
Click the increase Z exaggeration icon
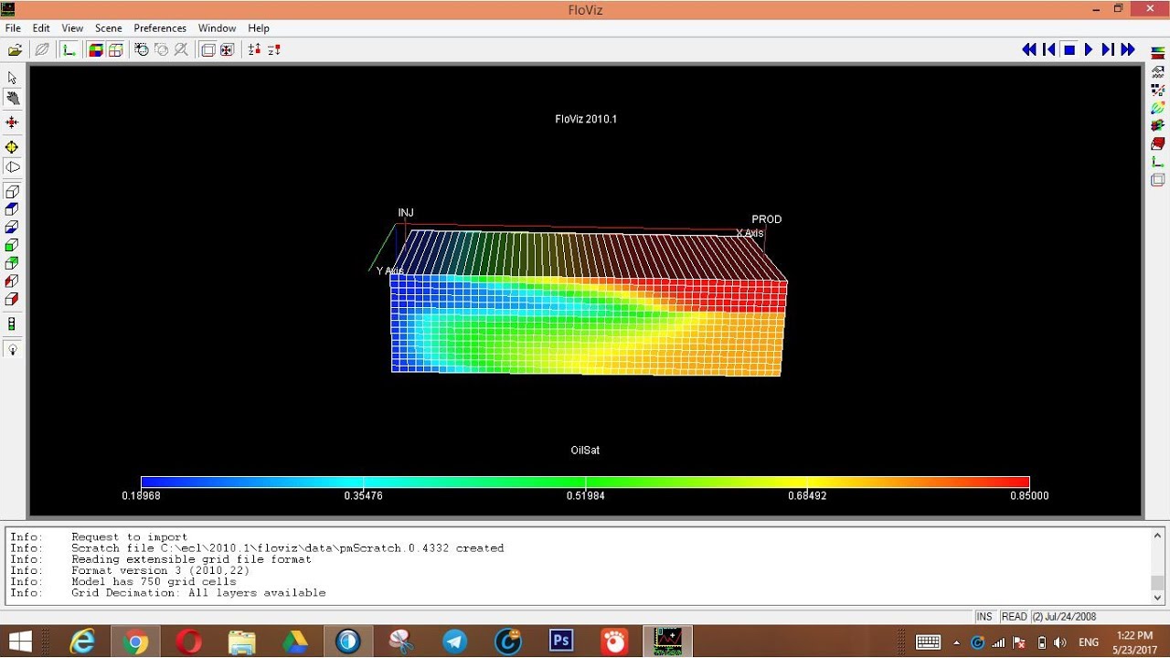[254, 49]
